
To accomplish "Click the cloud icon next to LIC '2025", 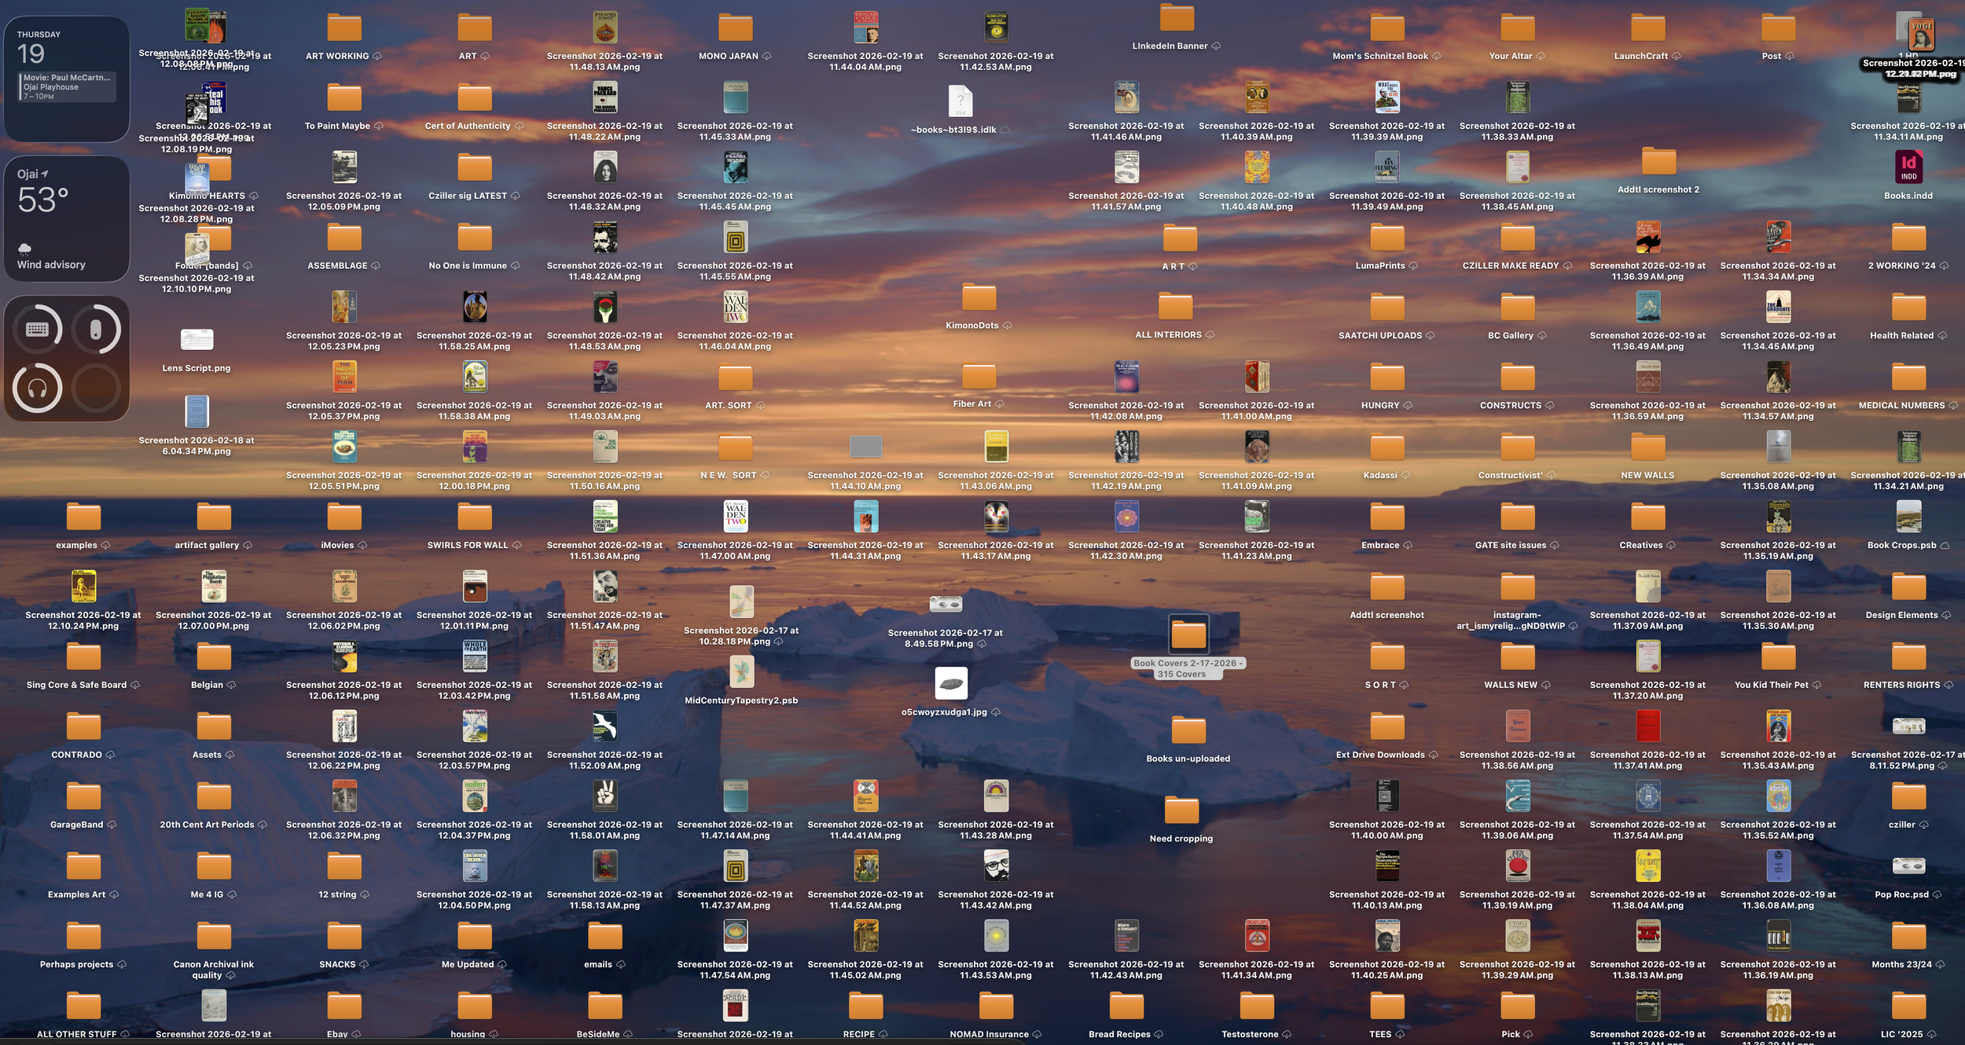I will click(x=1931, y=1034).
